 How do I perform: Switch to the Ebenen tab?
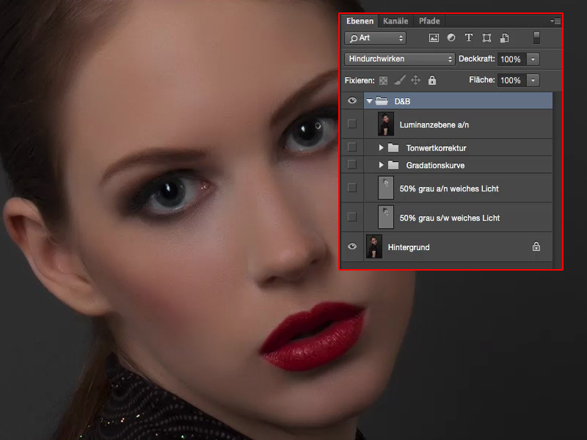pos(360,21)
